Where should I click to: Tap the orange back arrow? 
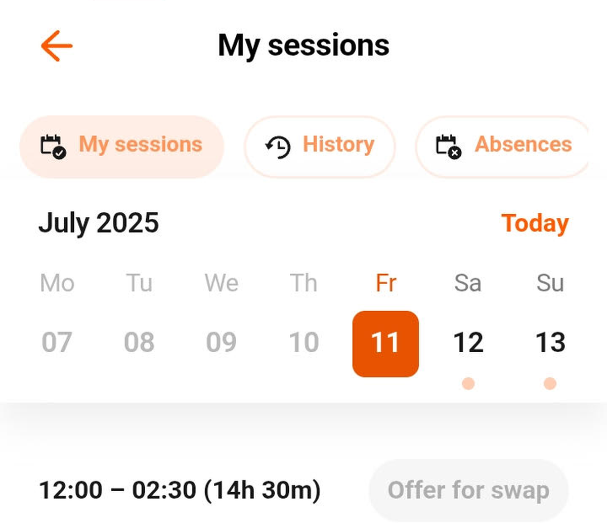pos(57,46)
